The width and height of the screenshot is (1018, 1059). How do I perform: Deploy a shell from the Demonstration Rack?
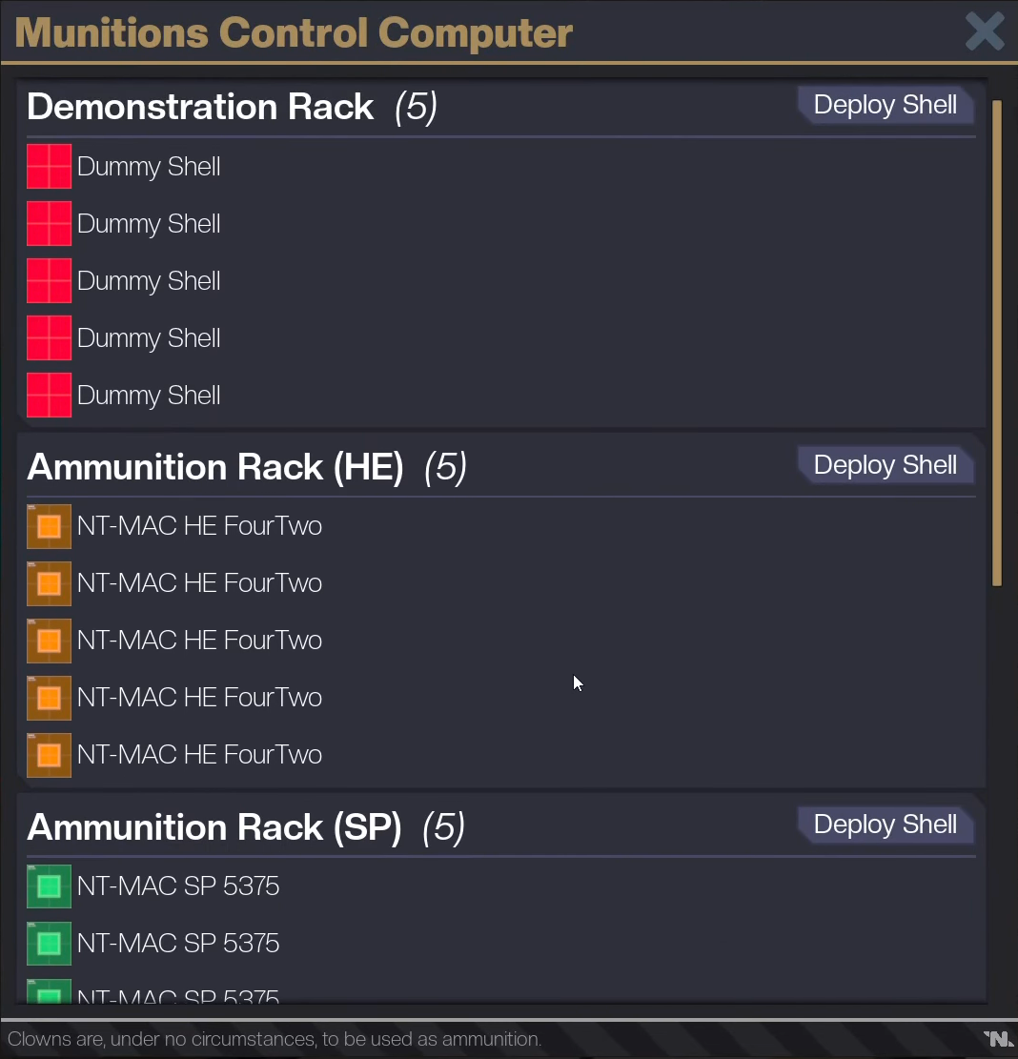click(x=885, y=105)
